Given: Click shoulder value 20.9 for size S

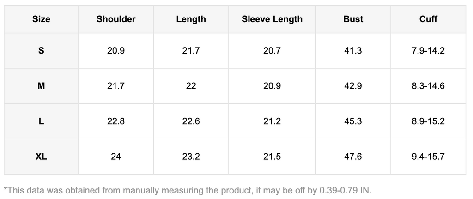Looking at the screenshot, I should click(x=116, y=51).
